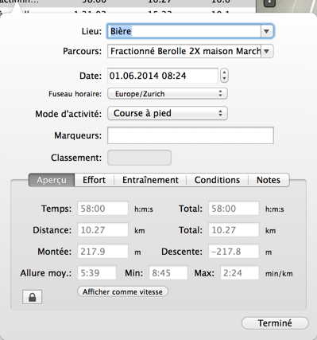
Task: Click the Terminé button
Action: point(275,323)
